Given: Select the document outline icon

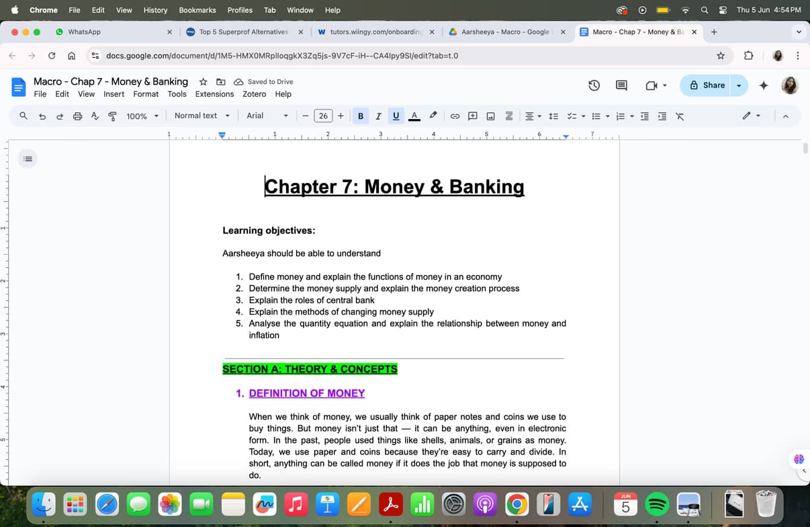Looking at the screenshot, I should pos(28,159).
